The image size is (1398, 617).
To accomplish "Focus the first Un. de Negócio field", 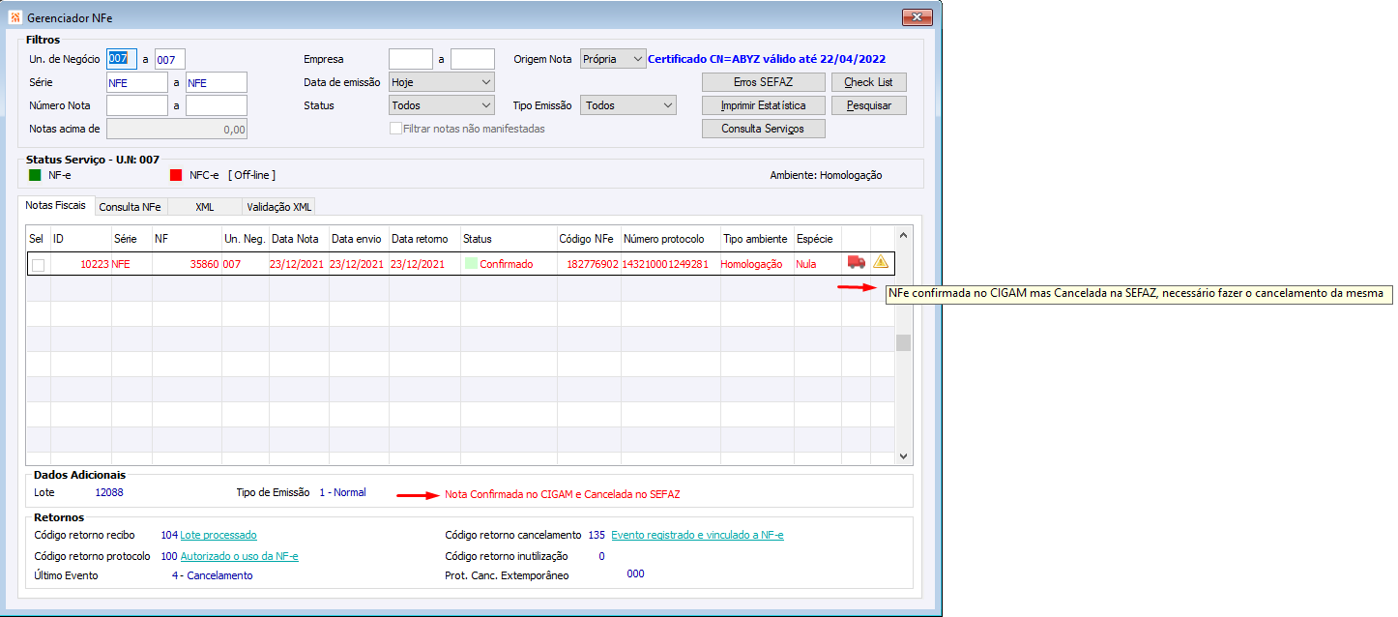I will point(122,59).
